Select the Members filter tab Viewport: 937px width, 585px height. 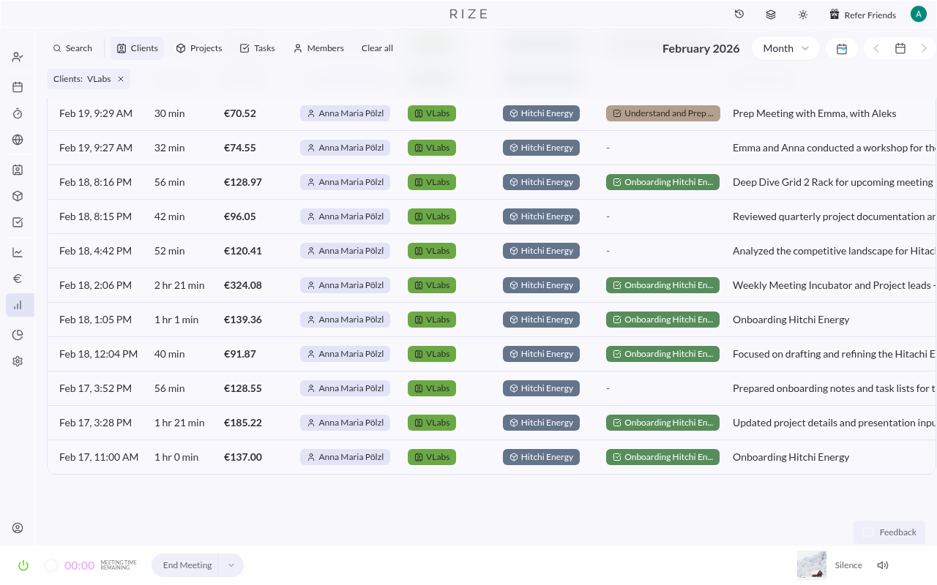[x=318, y=48]
